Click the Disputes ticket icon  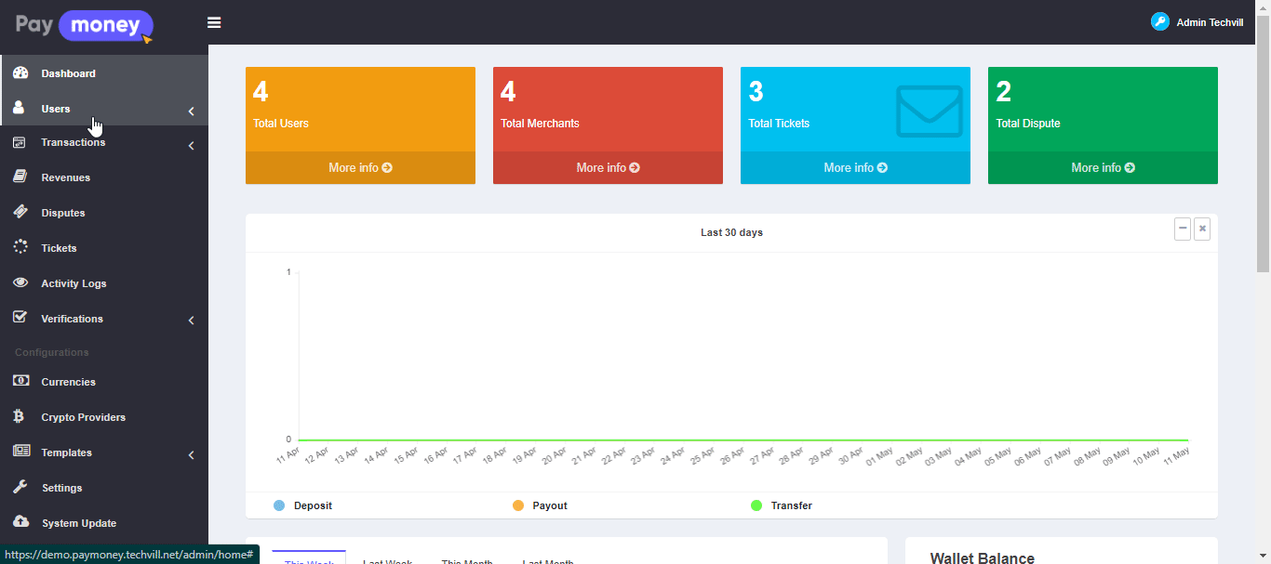tap(20, 213)
